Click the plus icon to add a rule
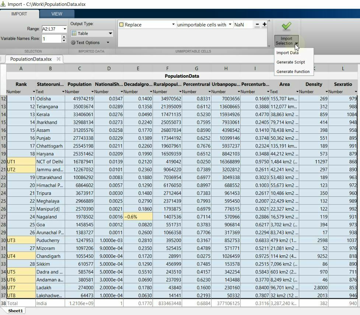This screenshot has width=360, height=315. pos(264,24)
